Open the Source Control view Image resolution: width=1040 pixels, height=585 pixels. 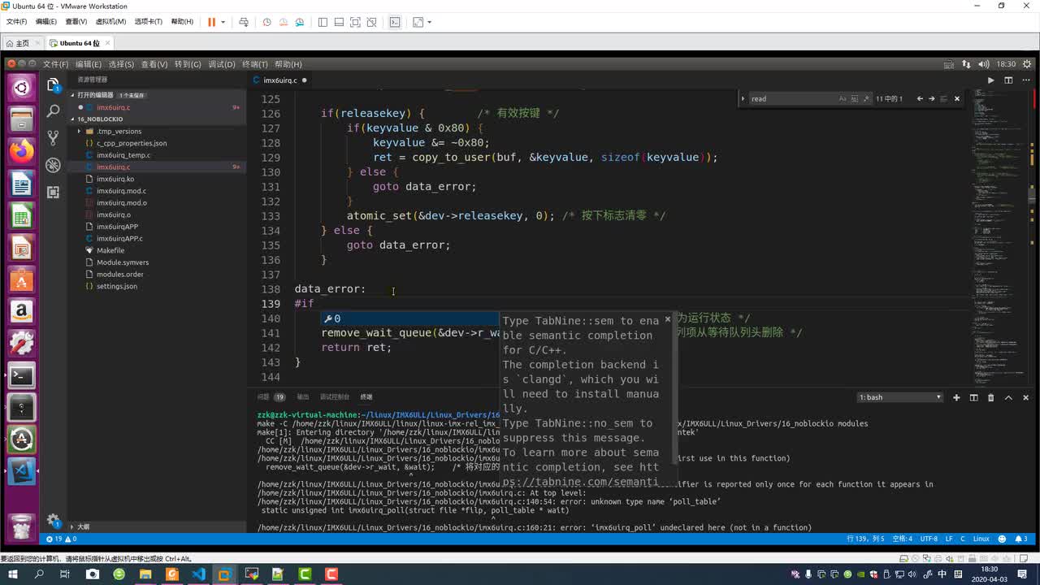(x=54, y=137)
